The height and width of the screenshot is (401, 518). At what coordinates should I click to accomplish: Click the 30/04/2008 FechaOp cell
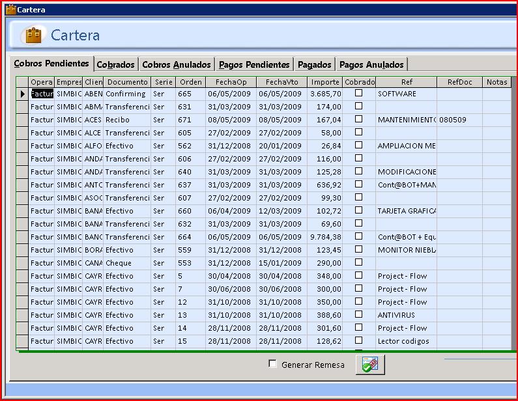(231, 277)
